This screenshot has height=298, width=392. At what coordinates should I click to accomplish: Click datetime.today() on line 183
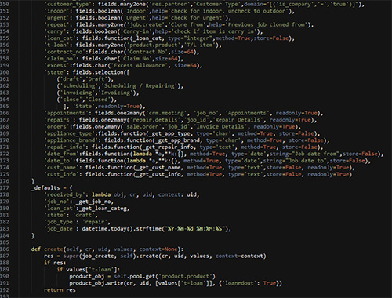[x=107, y=229]
